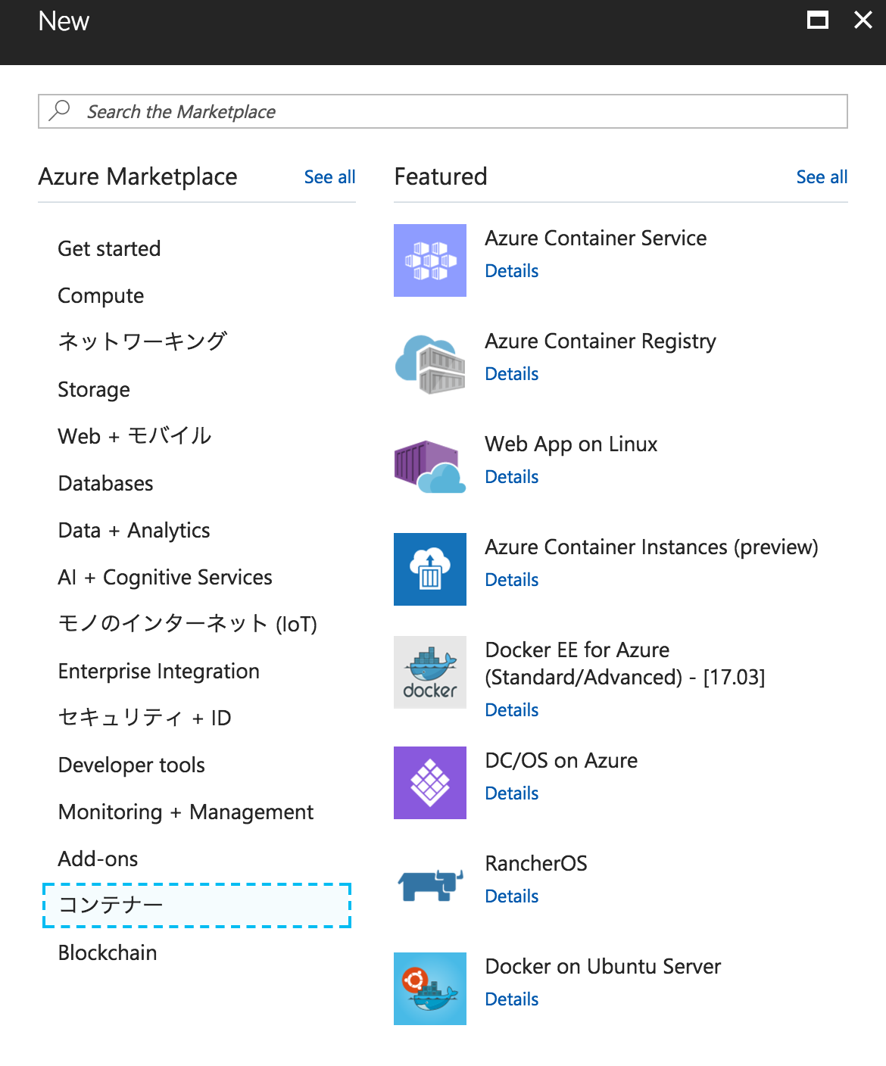886x1066 pixels.
Task: Click the Azure Container Instances icon
Action: (x=430, y=569)
